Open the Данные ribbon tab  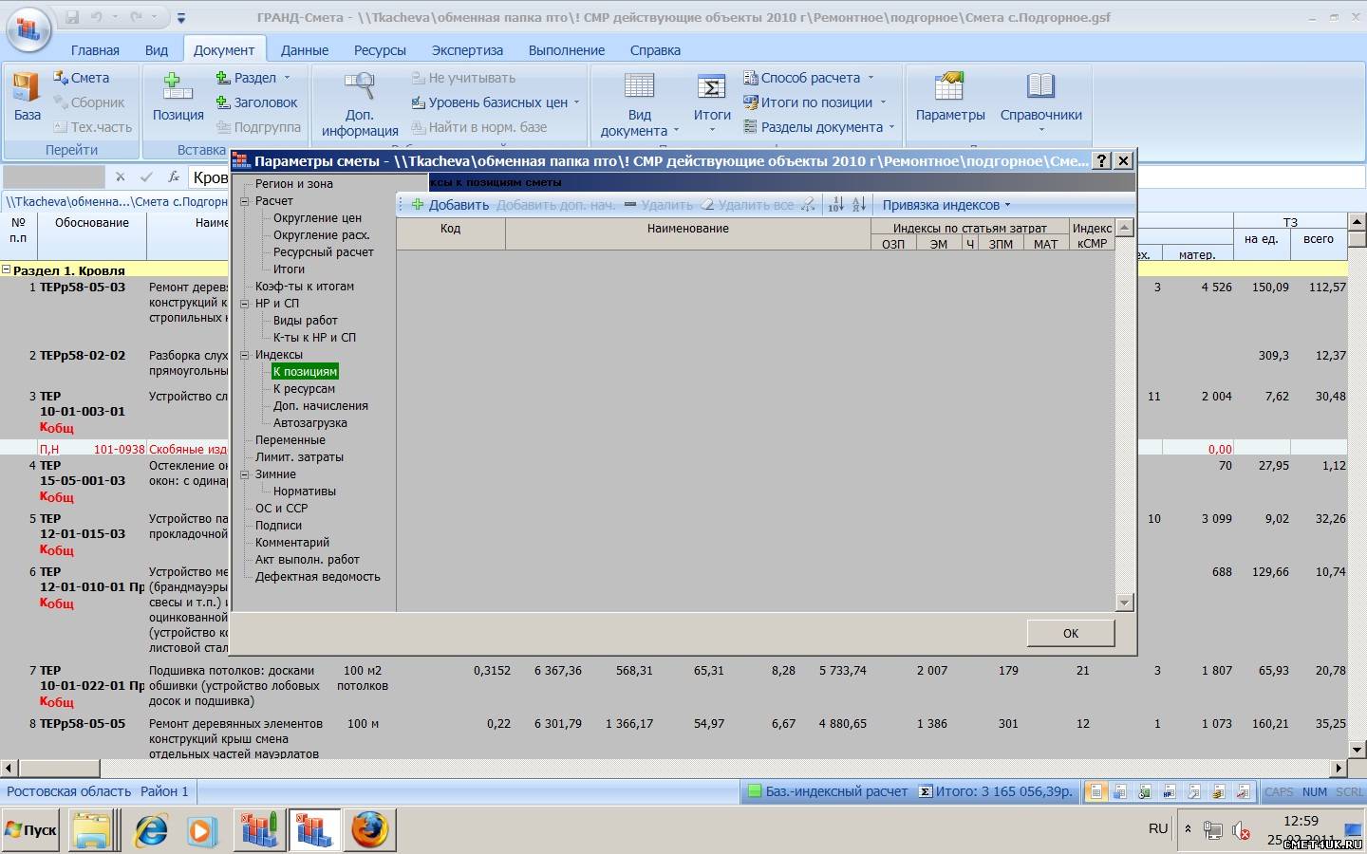coord(304,50)
